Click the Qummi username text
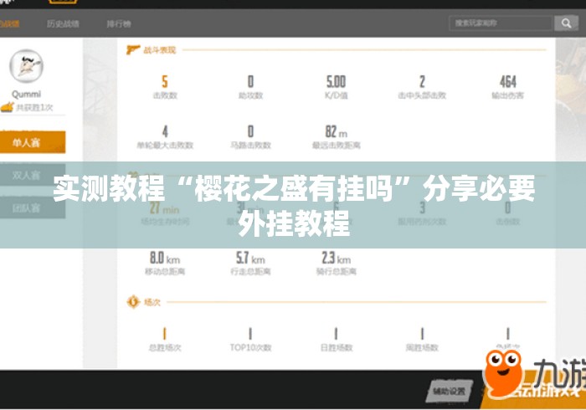Screen dimensions: 586x410 coord(26,94)
